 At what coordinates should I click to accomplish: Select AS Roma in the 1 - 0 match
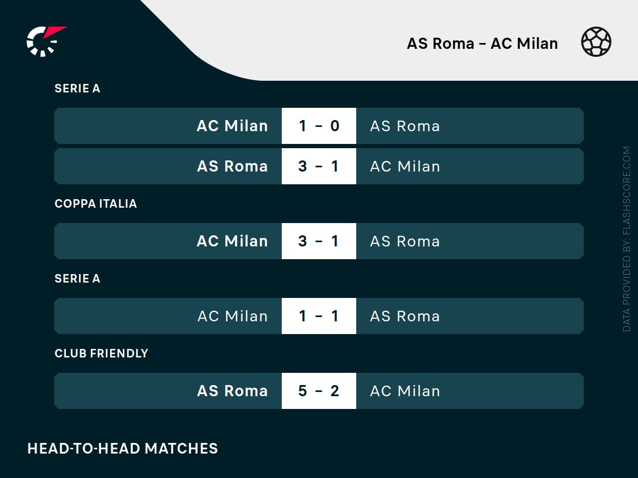[405, 126]
